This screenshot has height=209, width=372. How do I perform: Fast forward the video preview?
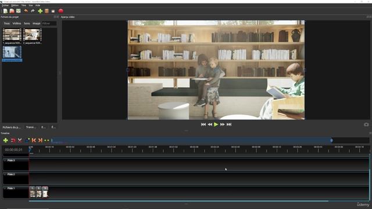[x=222, y=124]
